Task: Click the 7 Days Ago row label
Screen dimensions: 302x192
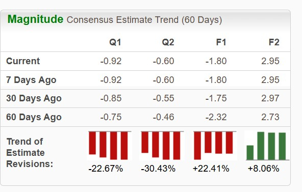Action: [x=31, y=80]
